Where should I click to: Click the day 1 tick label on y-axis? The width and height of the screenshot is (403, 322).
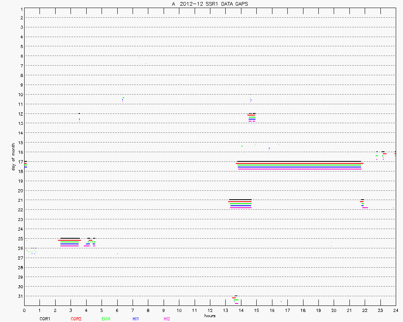click(x=21, y=8)
